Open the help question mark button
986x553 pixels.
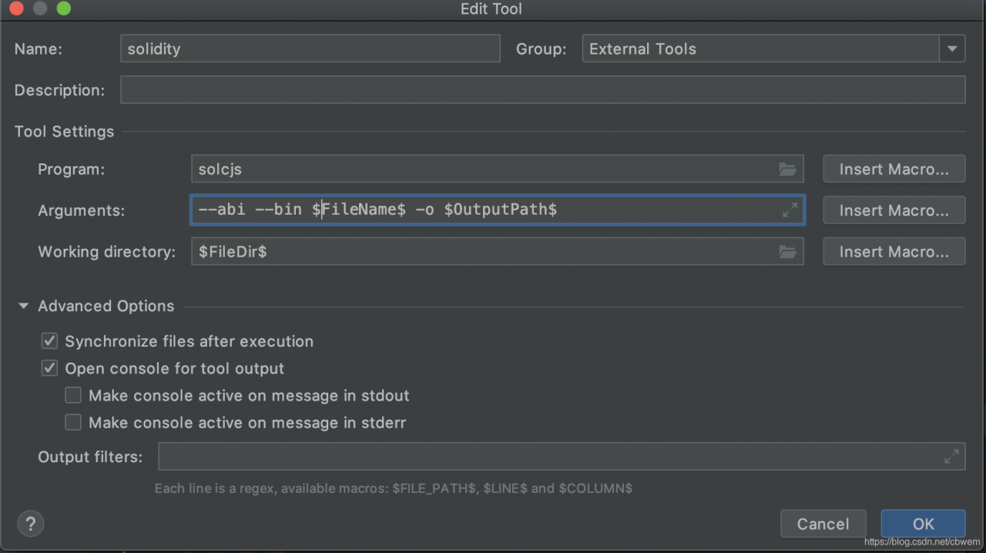click(31, 524)
